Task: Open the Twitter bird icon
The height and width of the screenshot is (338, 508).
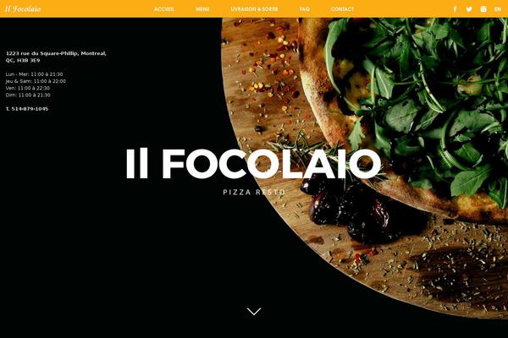Action: tap(469, 9)
